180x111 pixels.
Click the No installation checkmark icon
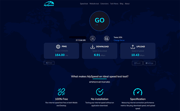[x=100, y=92]
